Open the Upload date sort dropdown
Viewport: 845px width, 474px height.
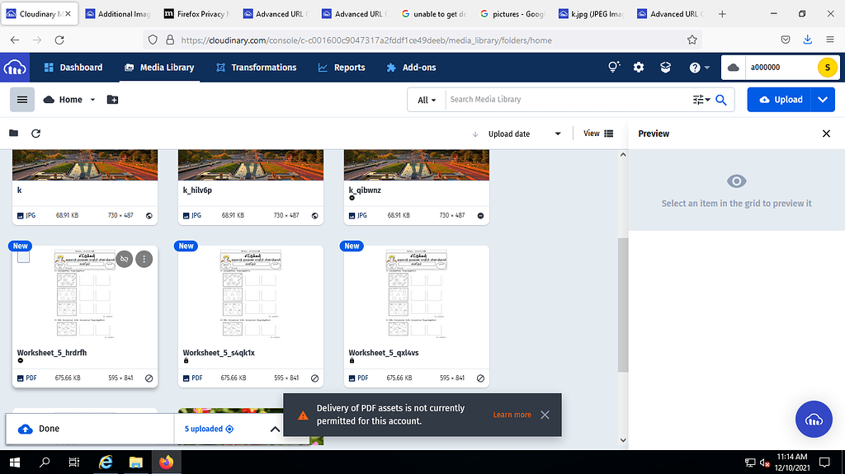[x=524, y=134]
